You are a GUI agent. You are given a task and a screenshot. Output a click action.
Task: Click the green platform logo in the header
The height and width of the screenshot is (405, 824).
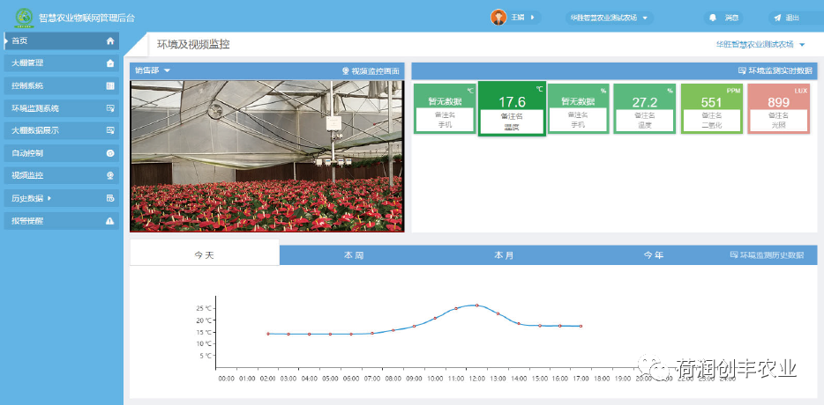pos(24,18)
